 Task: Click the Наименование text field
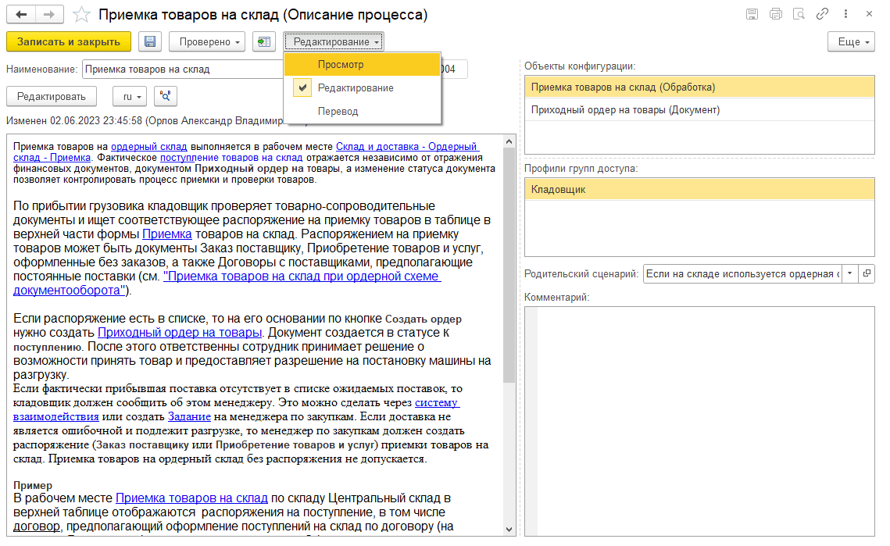181,70
